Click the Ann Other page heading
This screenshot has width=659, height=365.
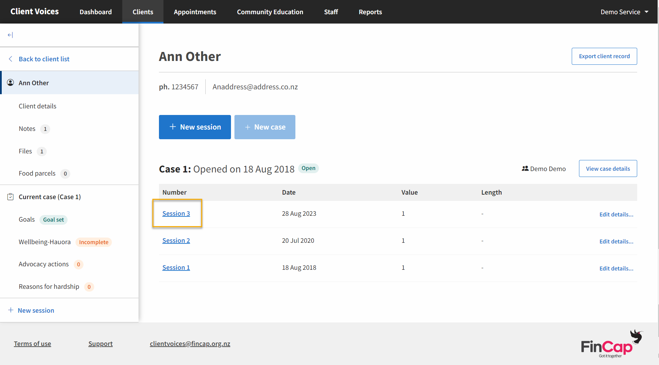(190, 56)
